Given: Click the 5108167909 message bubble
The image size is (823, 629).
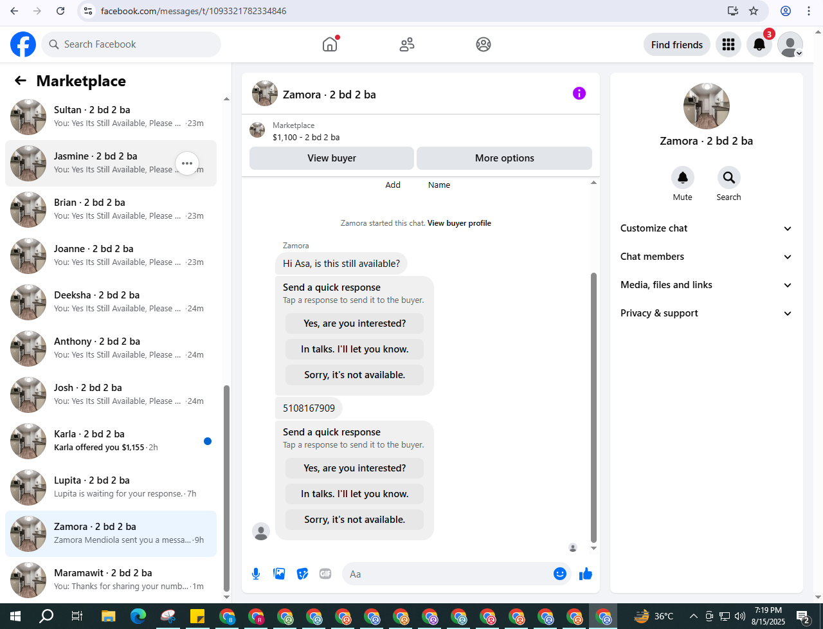Looking at the screenshot, I should pos(309,408).
